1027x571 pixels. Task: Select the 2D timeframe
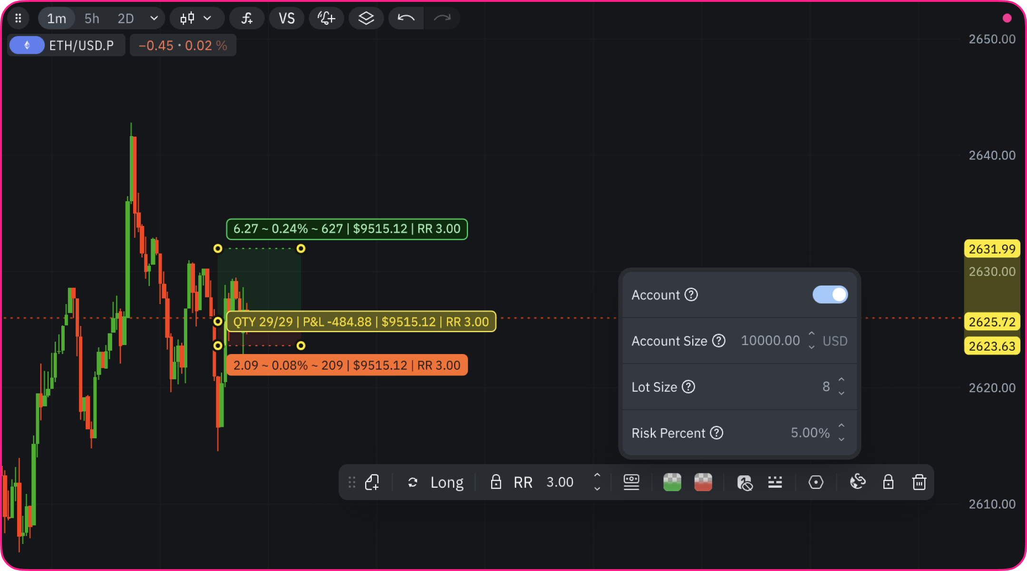point(126,19)
